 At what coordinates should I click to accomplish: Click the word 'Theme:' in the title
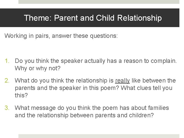[38, 18]
